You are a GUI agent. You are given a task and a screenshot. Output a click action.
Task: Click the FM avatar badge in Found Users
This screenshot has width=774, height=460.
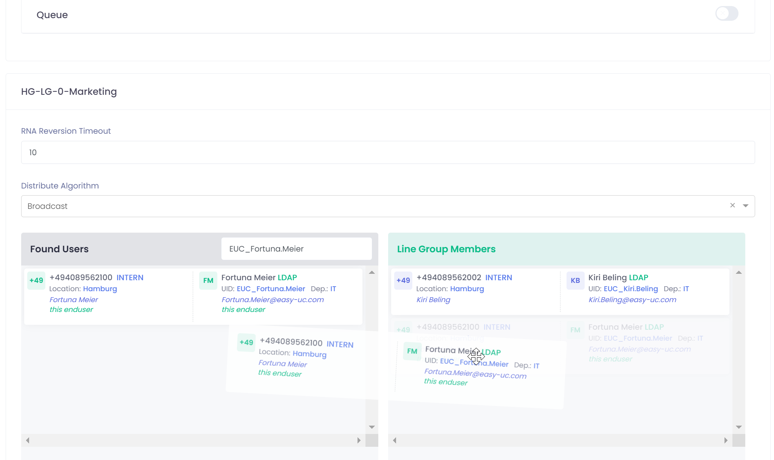208,281
